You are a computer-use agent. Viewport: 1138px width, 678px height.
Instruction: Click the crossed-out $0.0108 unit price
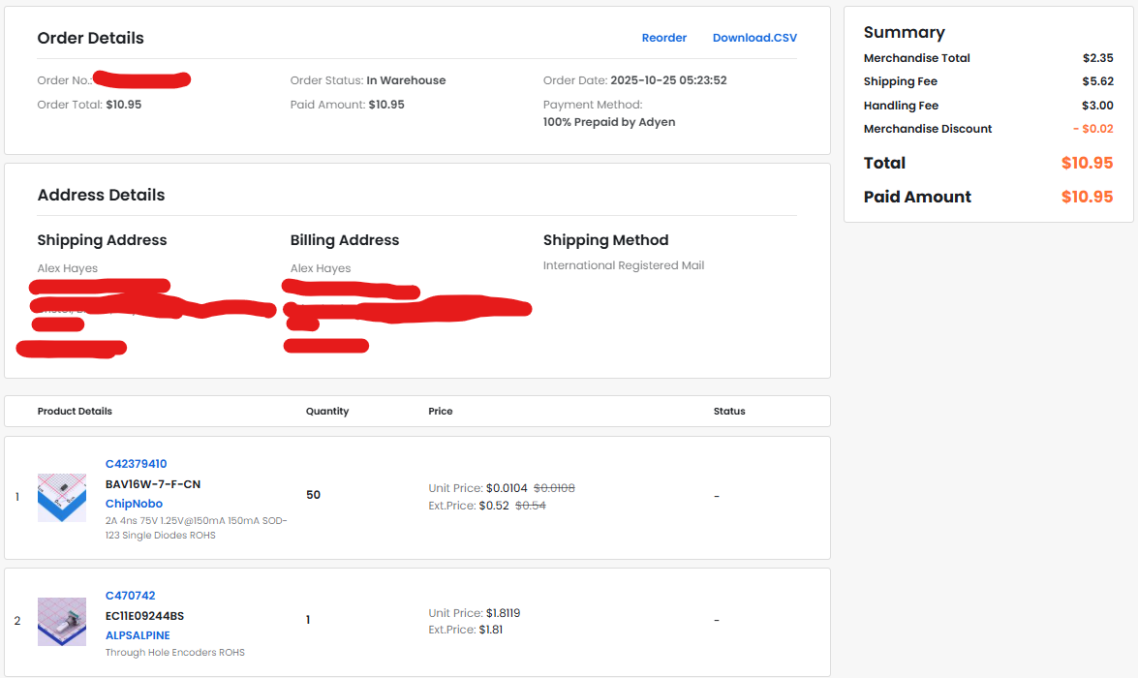[x=554, y=488]
